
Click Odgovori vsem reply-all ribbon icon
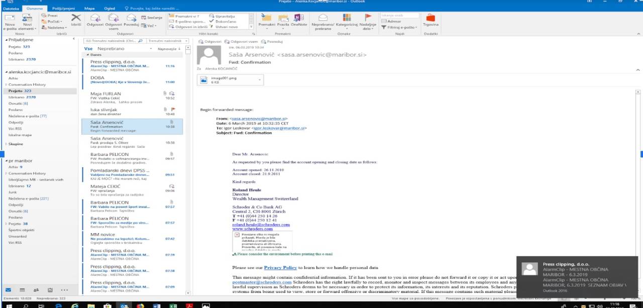[x=114, y=20]
